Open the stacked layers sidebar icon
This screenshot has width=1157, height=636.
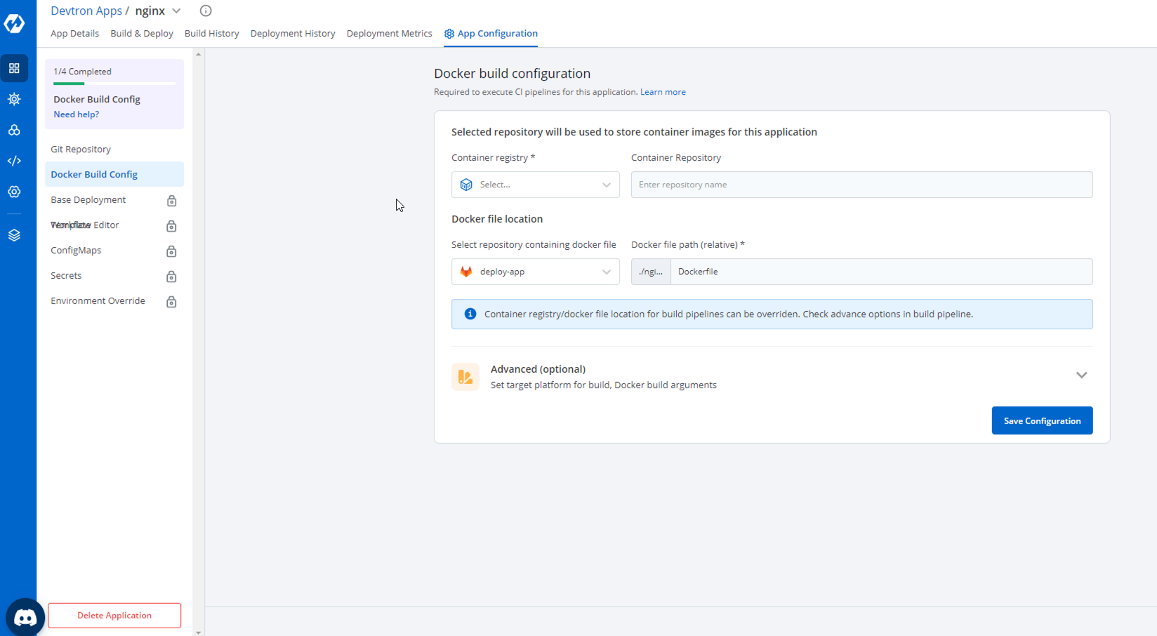point(14,235)
